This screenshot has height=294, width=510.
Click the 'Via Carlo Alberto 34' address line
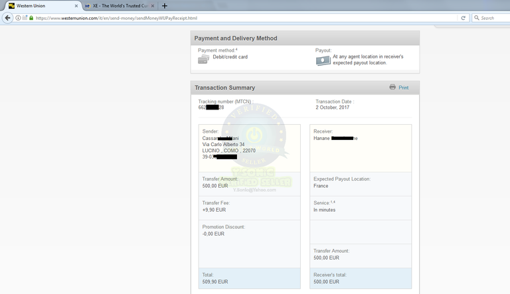(223, 145)
